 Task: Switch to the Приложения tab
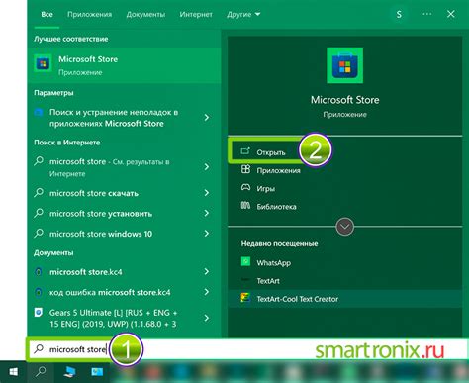click(x=89, y=15)
